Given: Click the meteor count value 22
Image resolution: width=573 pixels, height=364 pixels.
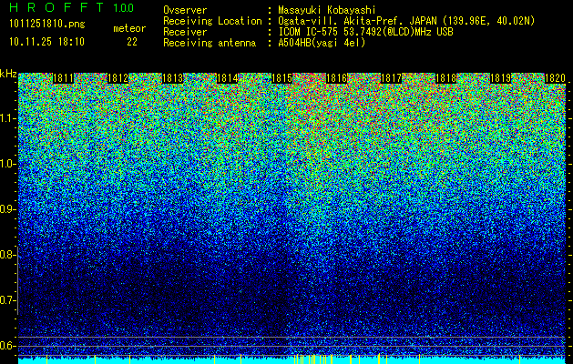Looking at the screenshot, I should [132, 42].
